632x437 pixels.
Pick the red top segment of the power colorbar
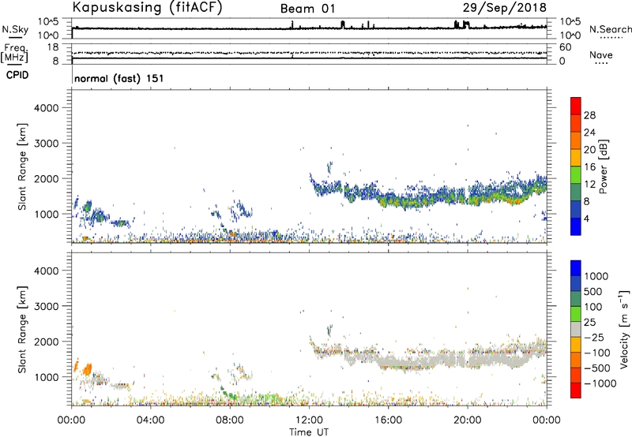(576, 106)
